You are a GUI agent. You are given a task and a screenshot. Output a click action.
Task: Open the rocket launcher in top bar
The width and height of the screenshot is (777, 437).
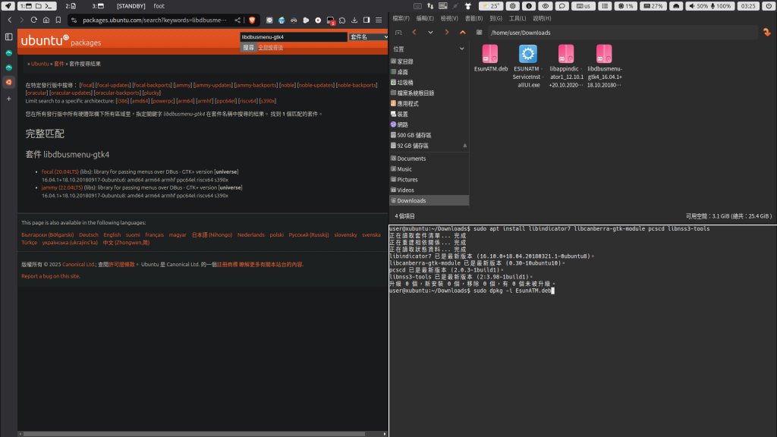coord(8,6)
